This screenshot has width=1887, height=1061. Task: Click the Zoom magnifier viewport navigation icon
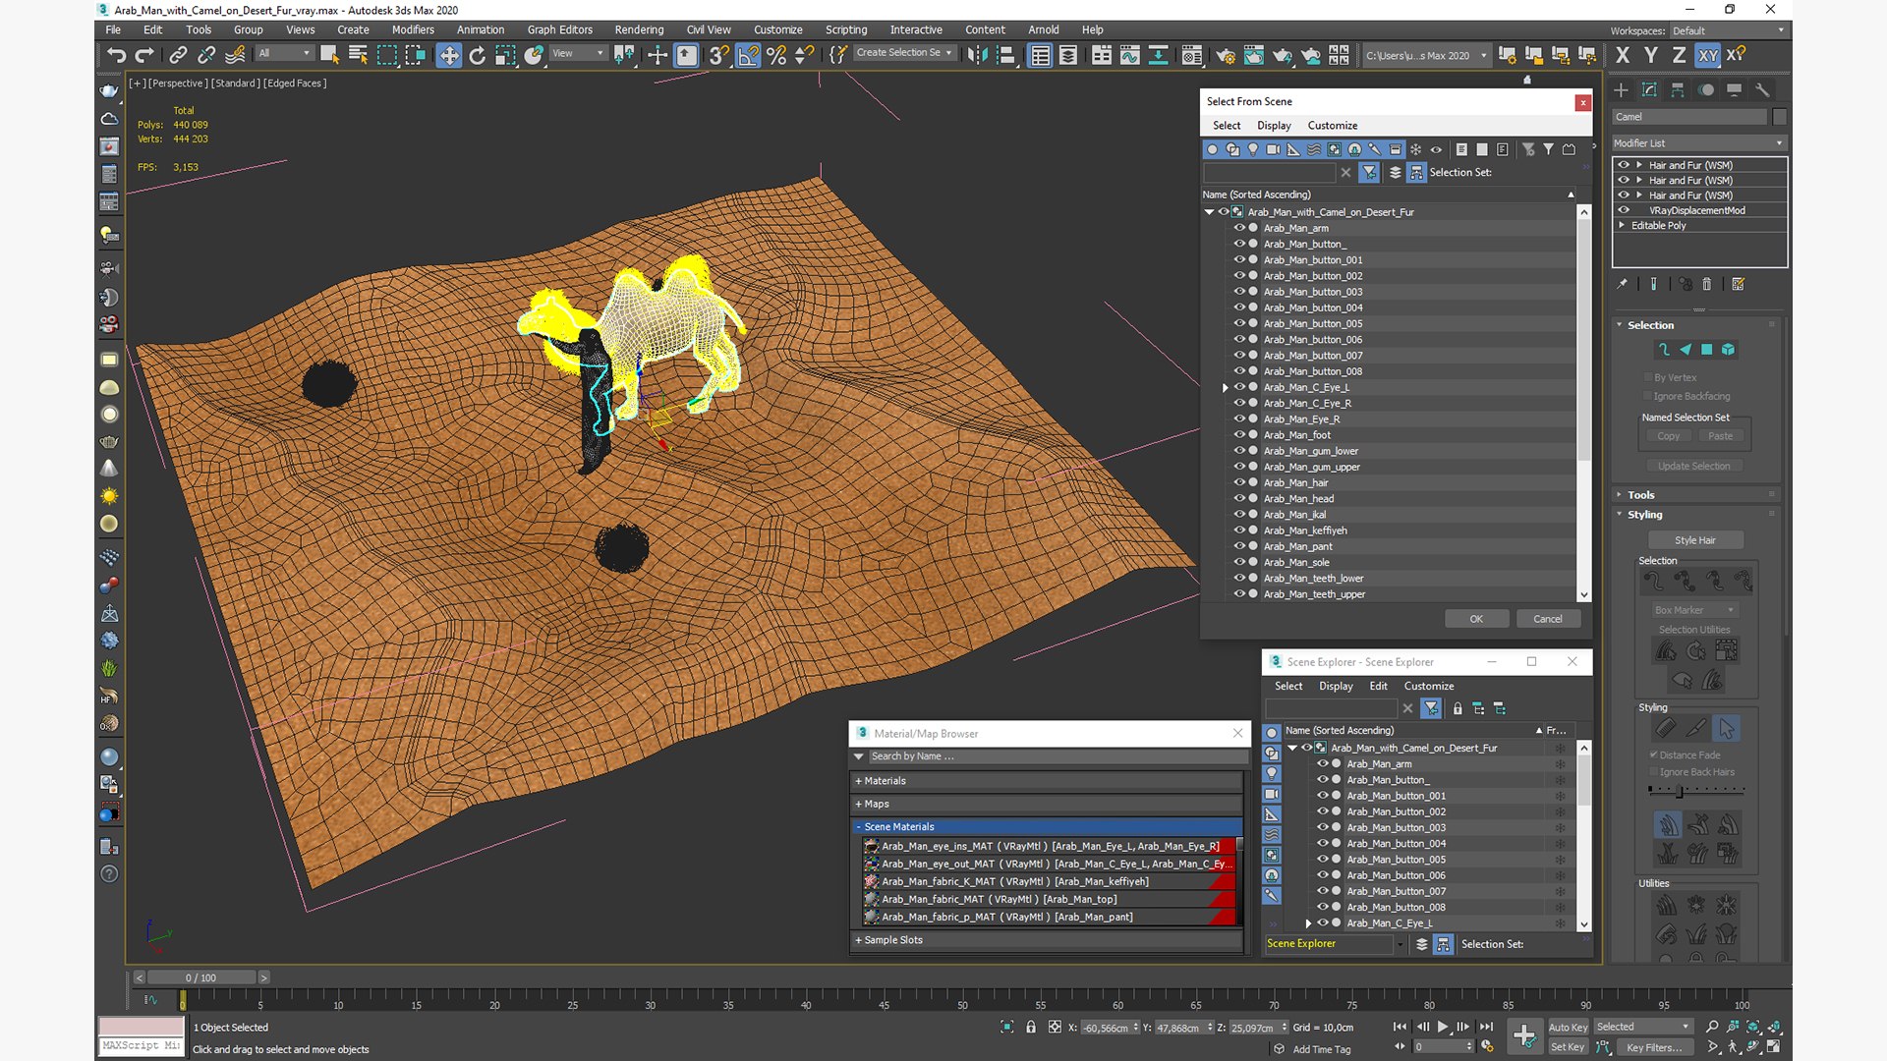(1712, 1027)
